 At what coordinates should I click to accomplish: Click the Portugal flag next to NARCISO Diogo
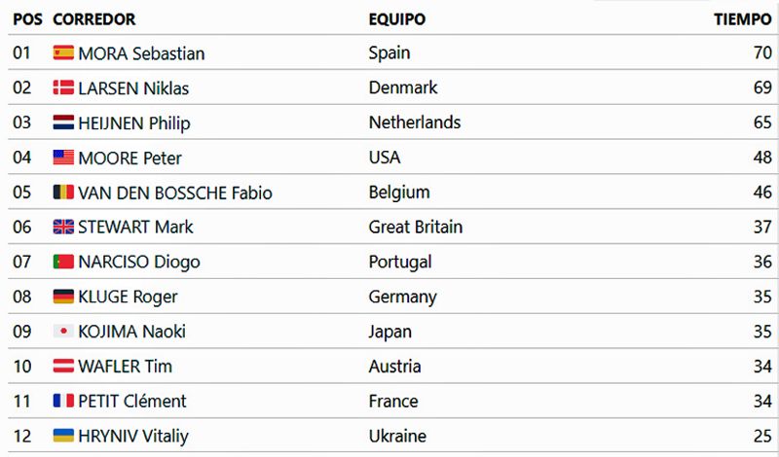[63, 262]
